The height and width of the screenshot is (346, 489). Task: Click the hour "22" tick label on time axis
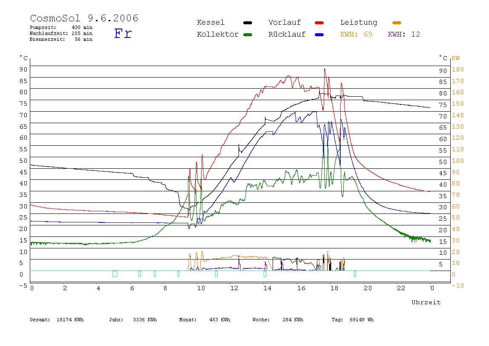coord(401,288)
